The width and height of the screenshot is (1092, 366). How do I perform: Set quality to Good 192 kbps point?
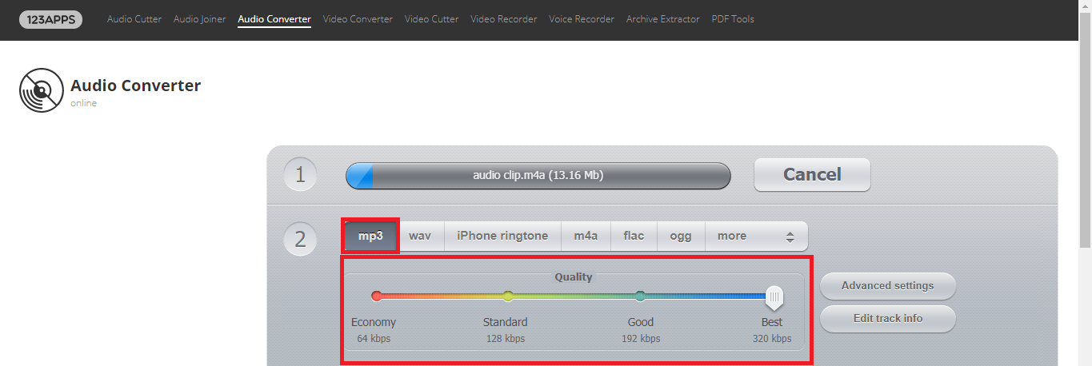[640, 296]
